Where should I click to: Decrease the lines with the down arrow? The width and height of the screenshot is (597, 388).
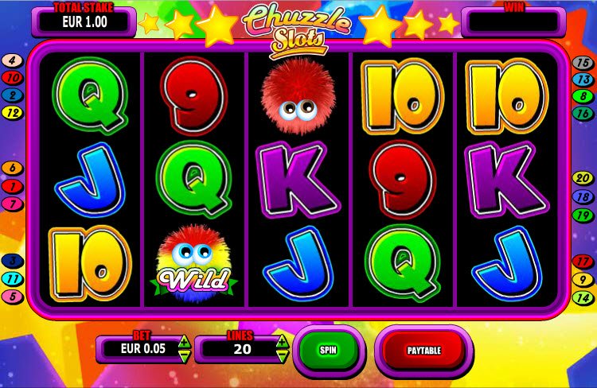(x=282, y=356)
